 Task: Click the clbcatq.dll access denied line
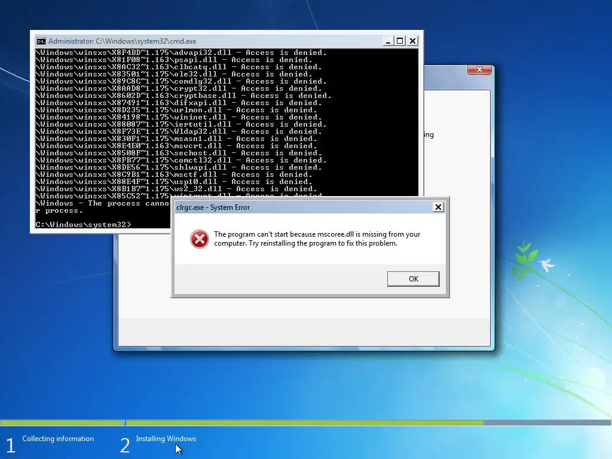point(179,67)
